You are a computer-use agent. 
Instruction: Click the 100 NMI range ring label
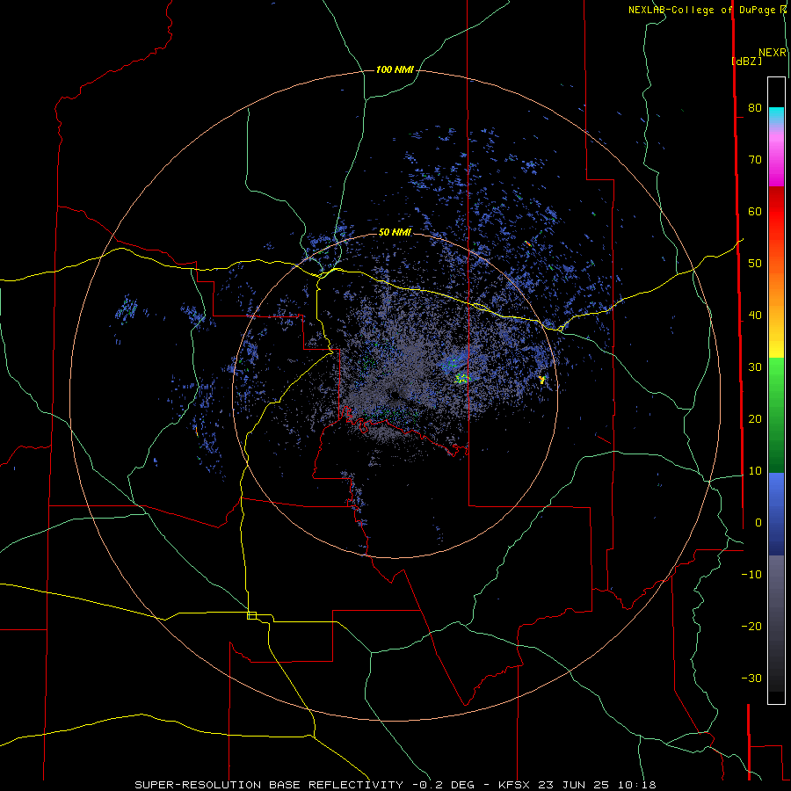tap(395, 69)
